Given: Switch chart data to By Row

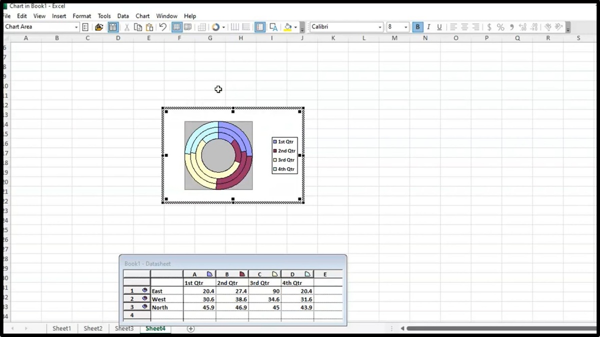Looking at the screenshot, I should [176, 27].
